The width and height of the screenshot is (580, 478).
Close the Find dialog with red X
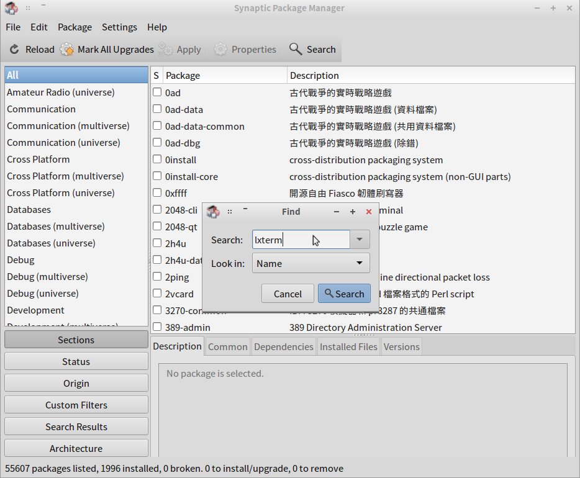369,212
